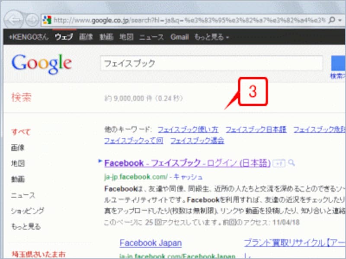Open the ブランド買取リサイクル sublink
This screenshot has width=346, height=259.
coord(295,243)
